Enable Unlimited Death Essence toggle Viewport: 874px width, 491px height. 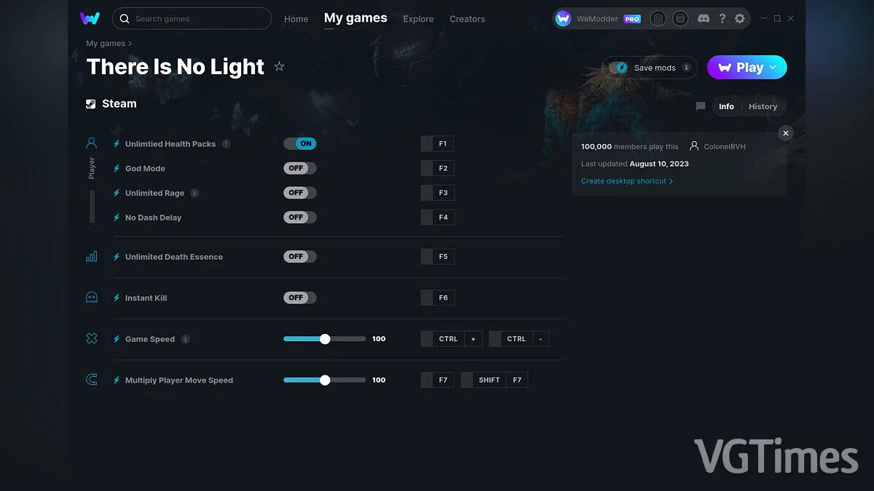tap(300, 256)
